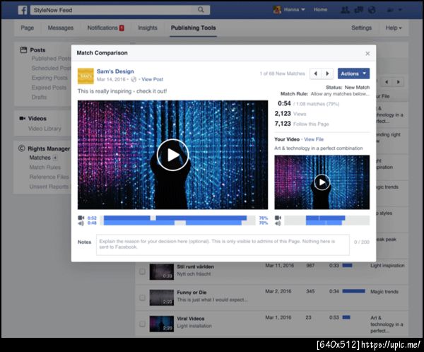This screenshot has width=424, height=352.
Task: Click the Home link in top bar
Action: point(320,10)
